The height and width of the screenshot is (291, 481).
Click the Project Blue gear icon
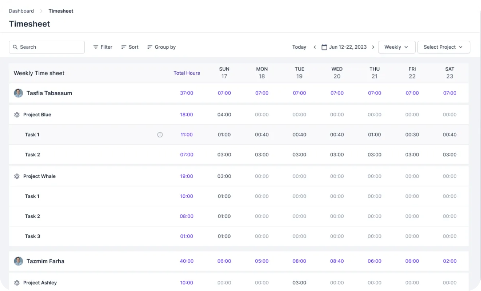pyautogui.click(x=17, y=115)
